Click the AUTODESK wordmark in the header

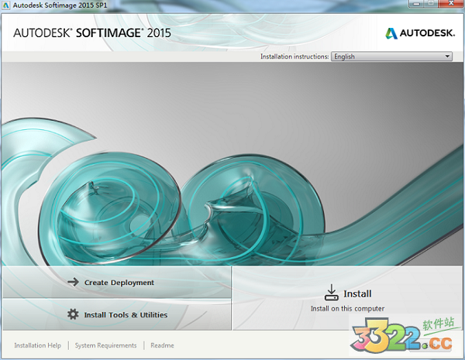425,33
